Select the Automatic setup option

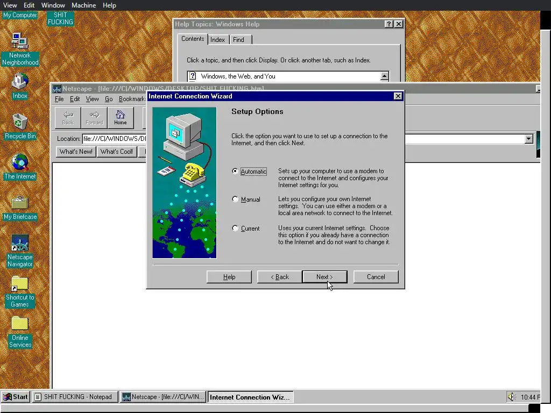coord(235,171)
